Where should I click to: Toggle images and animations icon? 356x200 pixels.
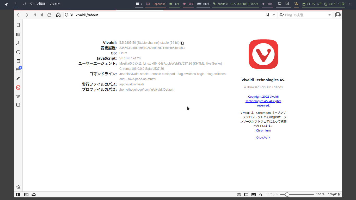tap(254, 195)
